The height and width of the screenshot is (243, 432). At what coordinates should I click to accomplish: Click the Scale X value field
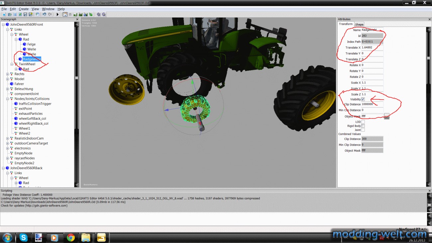[372, 82]
